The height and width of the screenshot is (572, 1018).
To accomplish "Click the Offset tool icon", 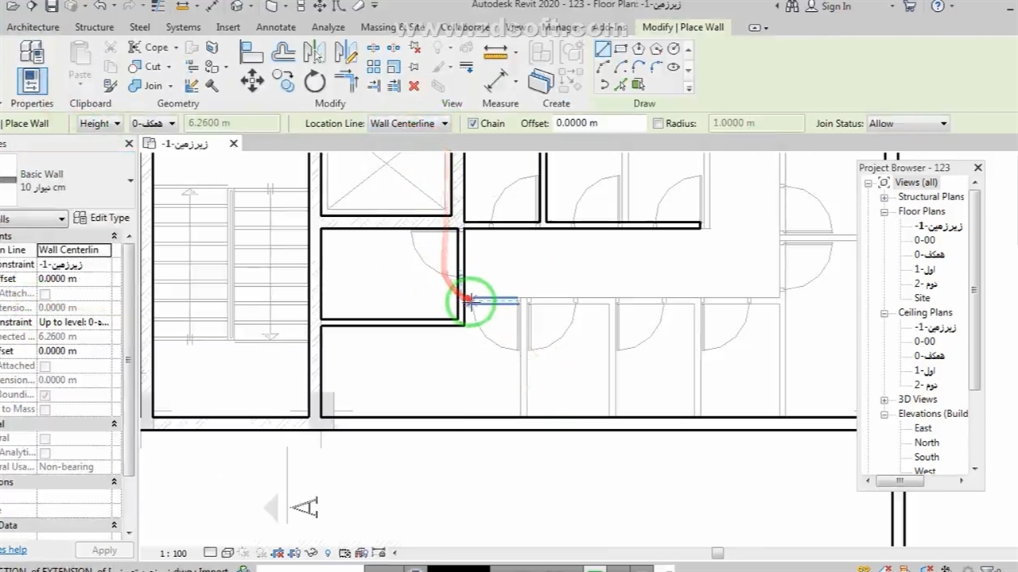I will (283, 52).
